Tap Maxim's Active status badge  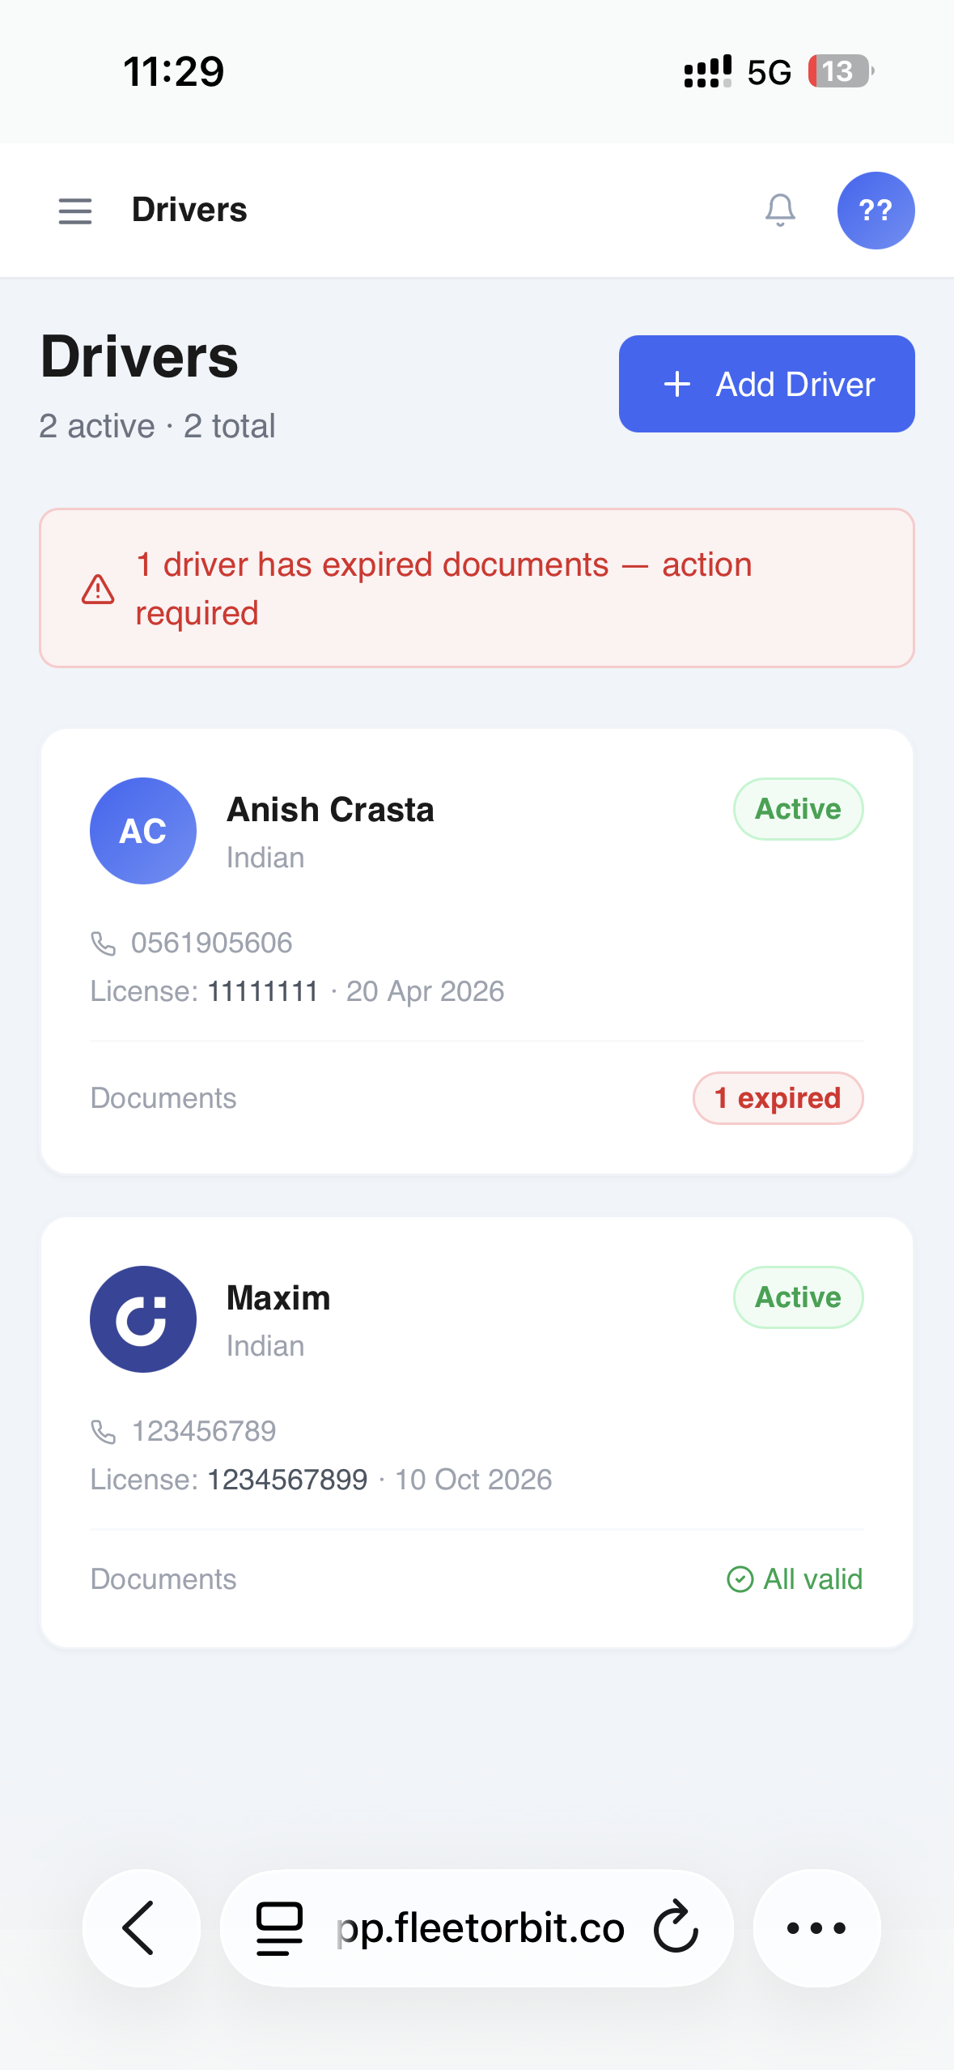[798, 1297]
